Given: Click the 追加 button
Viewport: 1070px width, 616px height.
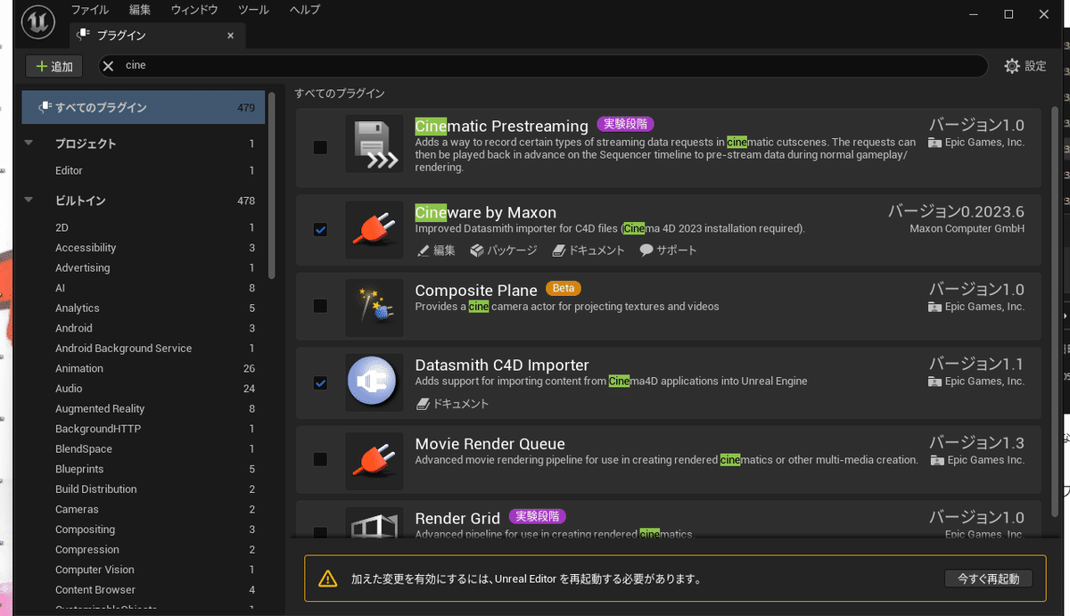Looking at the screenshot, I should point(54,66).
